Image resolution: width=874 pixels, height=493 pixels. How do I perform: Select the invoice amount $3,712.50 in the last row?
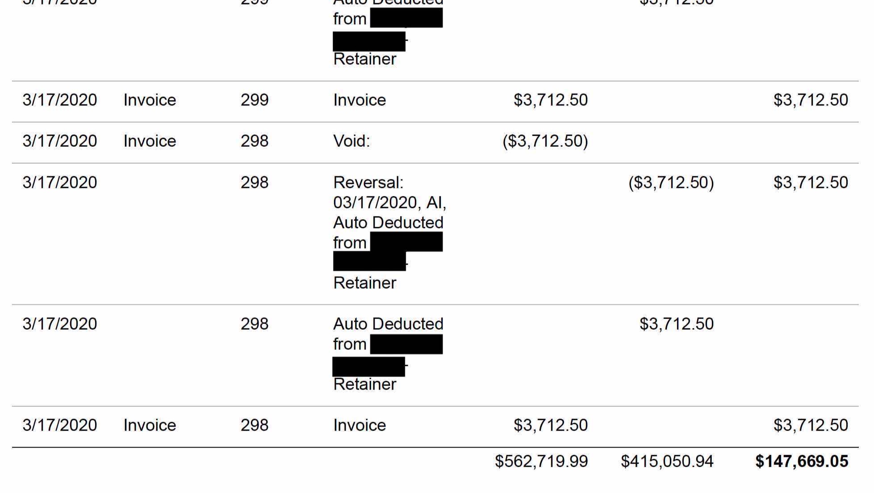[550, 425]
